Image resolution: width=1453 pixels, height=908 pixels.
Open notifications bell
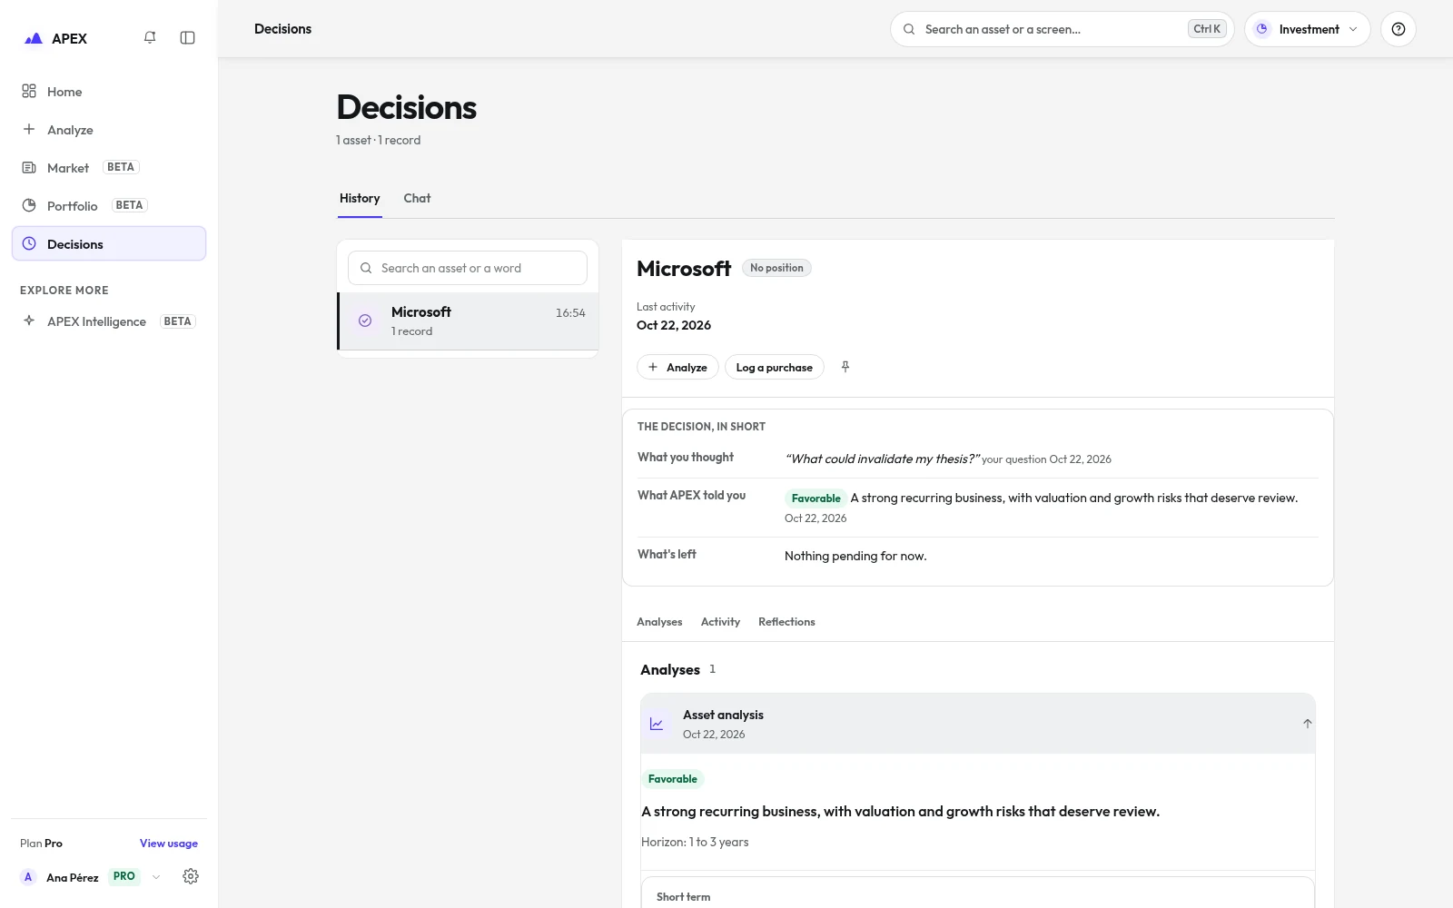[150, 37]
